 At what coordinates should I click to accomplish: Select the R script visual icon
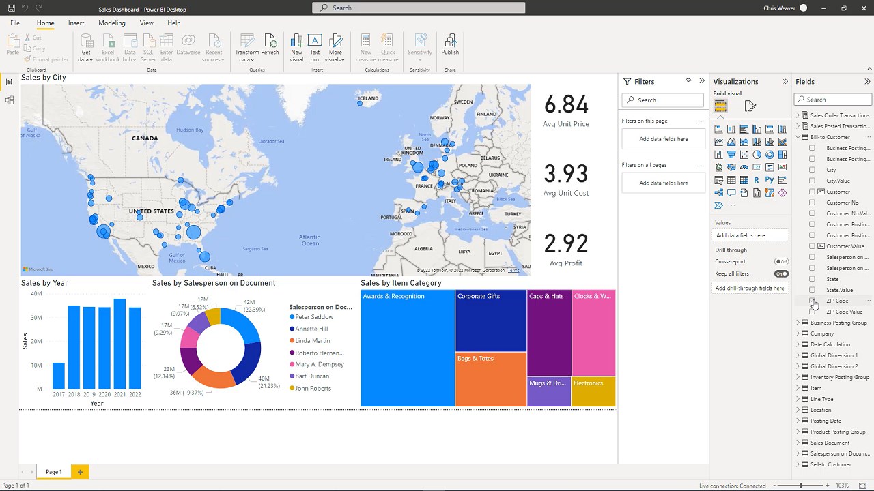(757, 180)
